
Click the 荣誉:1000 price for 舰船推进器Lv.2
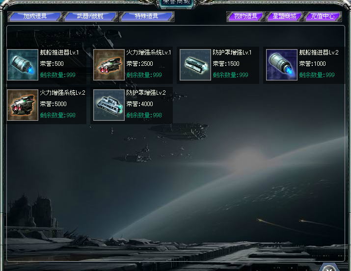click(312, 63)
